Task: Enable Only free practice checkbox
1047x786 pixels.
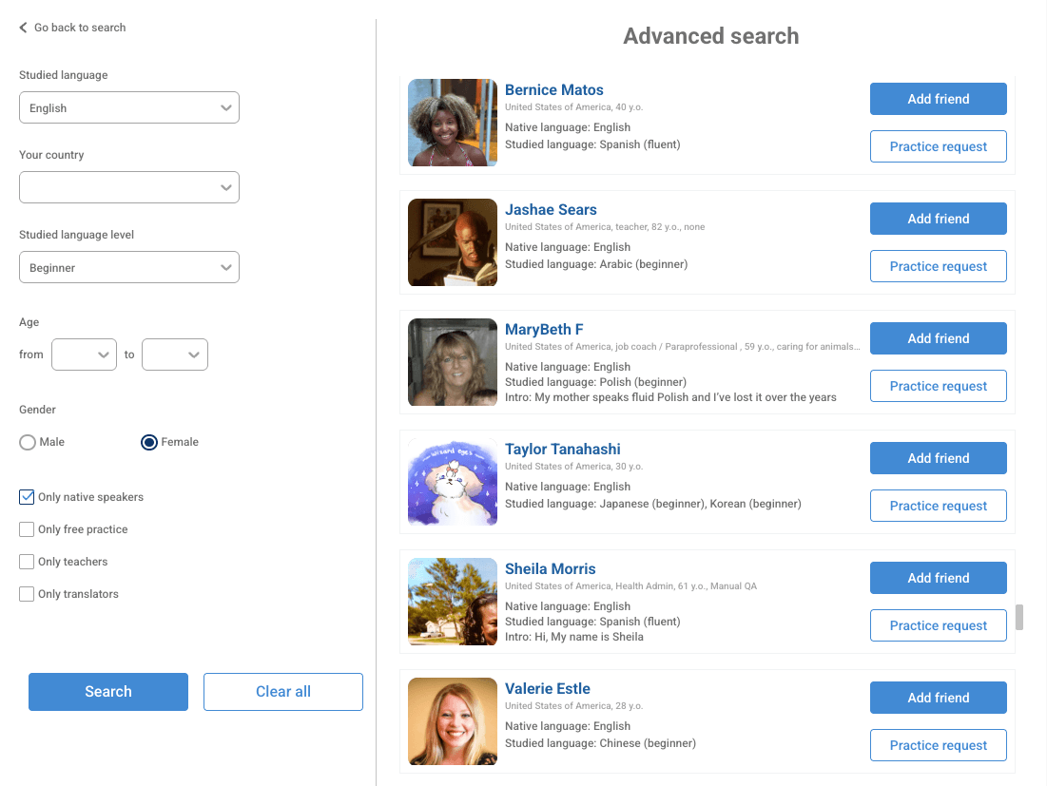Action: click(27, 529)
